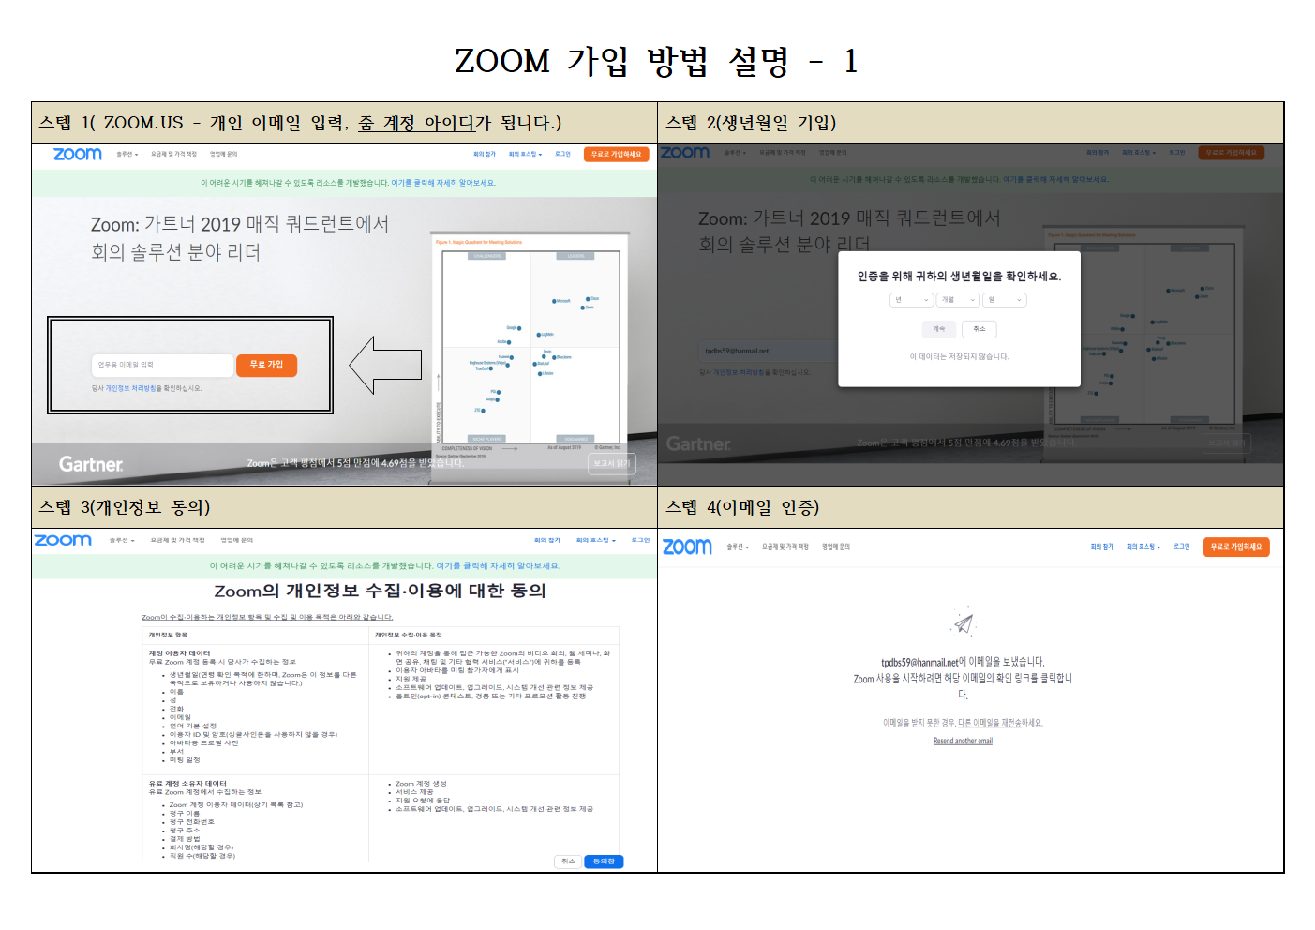Click the 보고서 읽기 button in Step 1
The image size is (1315, 930).
point(611,463)
